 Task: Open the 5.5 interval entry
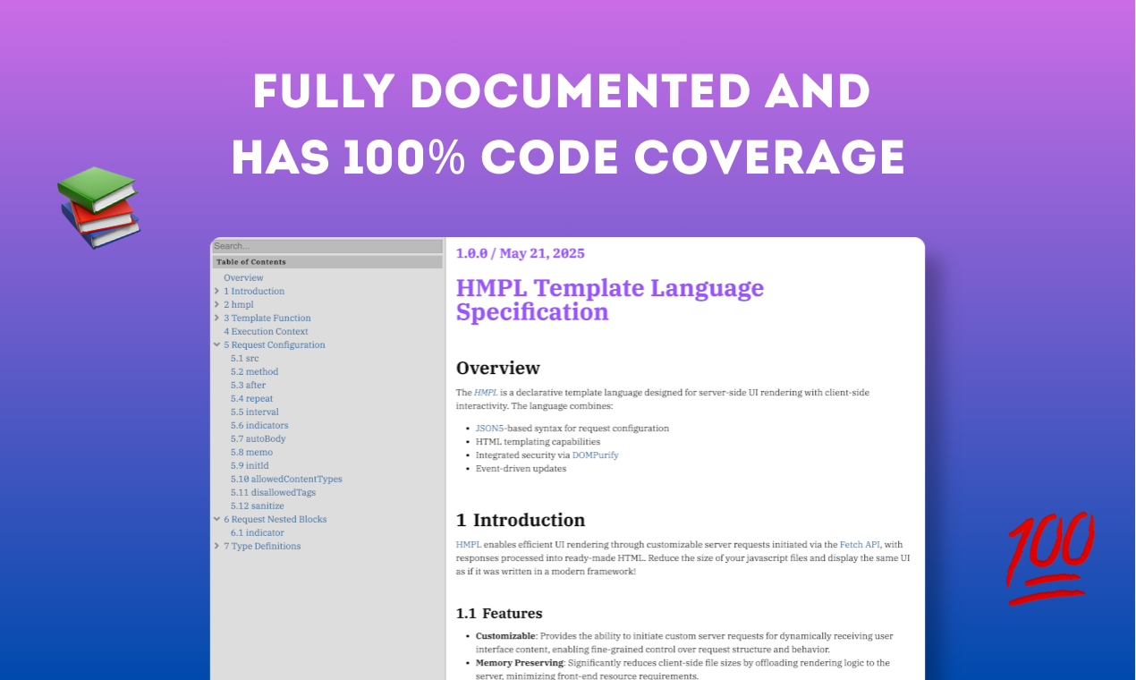coord(255,412)
